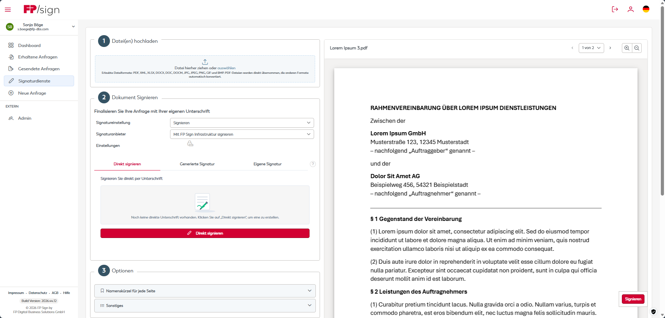Open Gesendete Anfragen in the sidebar
The width and height of the screenshot is (665, 318).
(x=39, y=69)
